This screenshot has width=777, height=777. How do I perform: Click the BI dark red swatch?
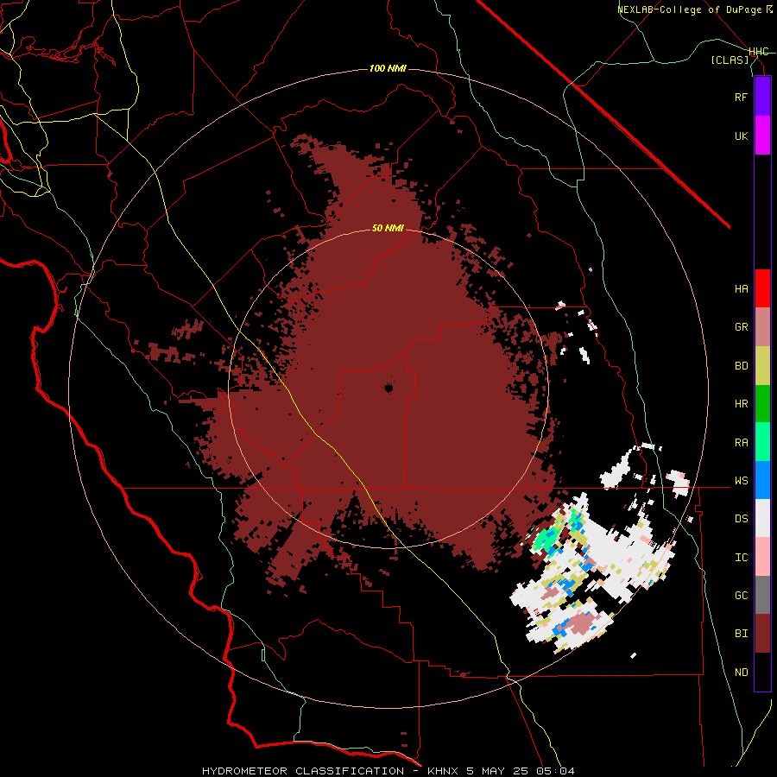(762, 634)
